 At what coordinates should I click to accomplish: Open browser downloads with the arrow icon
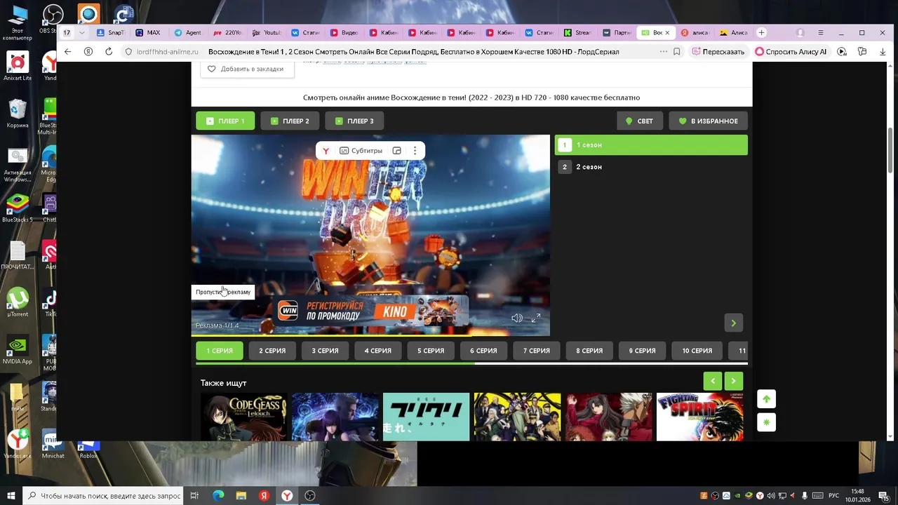coord(883,51)
